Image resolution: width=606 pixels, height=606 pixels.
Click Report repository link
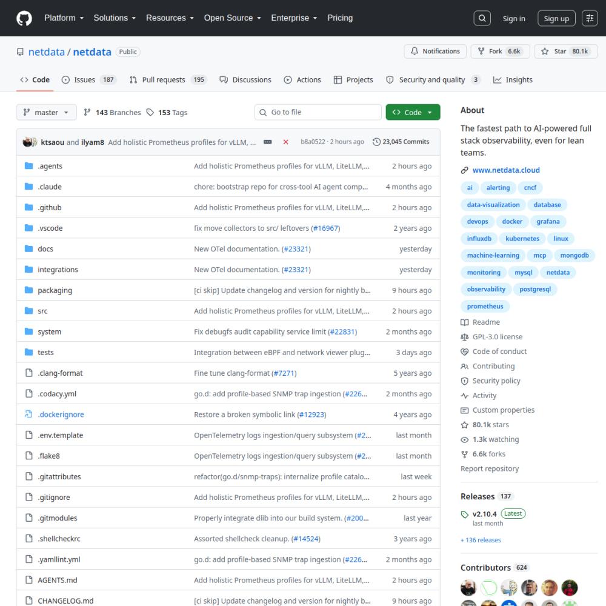pos(489,468)
